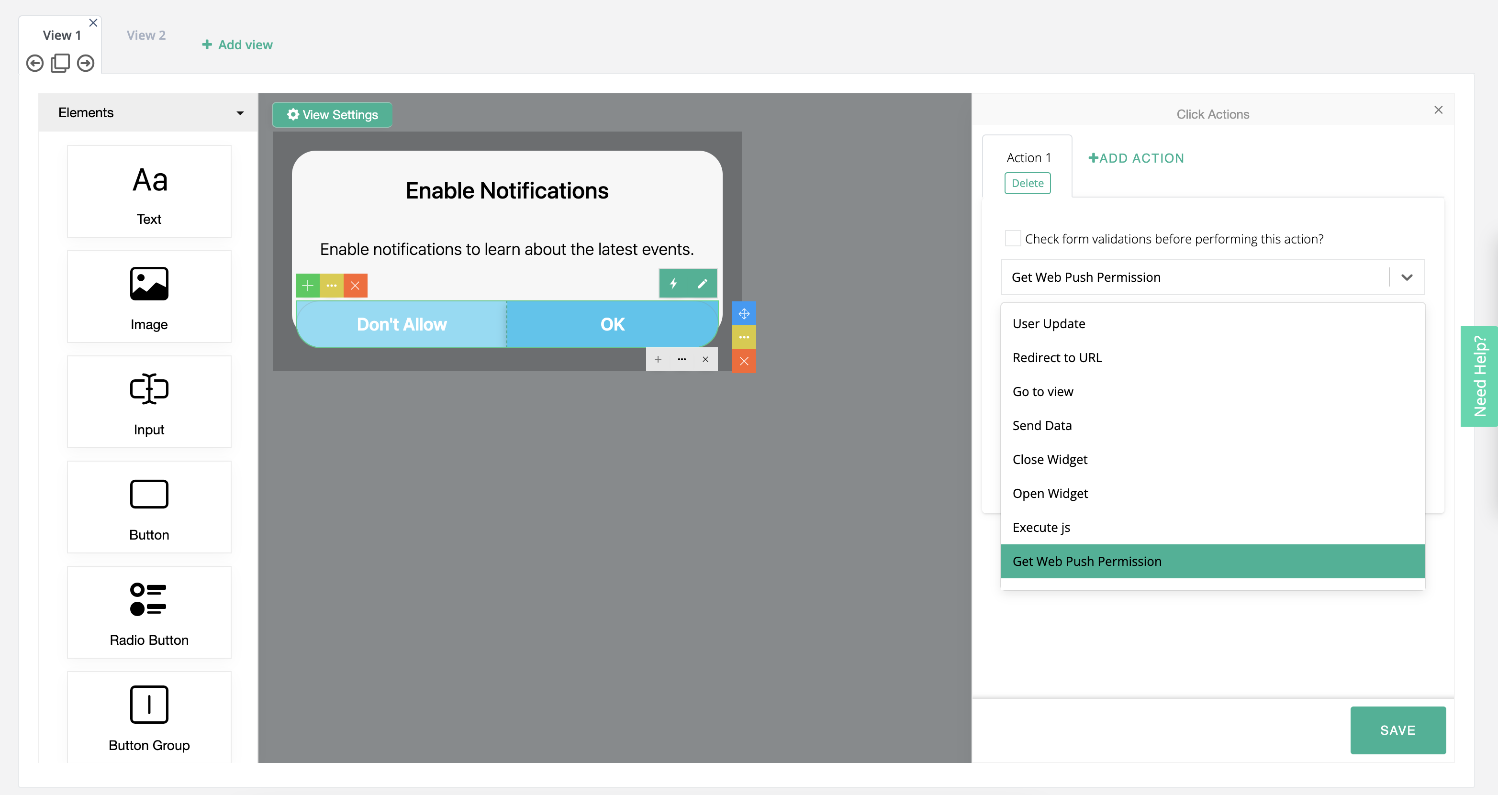Click the pencil edit icon on canvas
Viewport: 1498px width, 795px height.
[702, 284]
